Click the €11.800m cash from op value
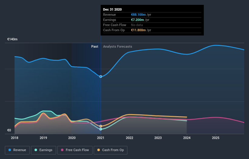Viewport: 249px width, 159px height. pos(138,30)
